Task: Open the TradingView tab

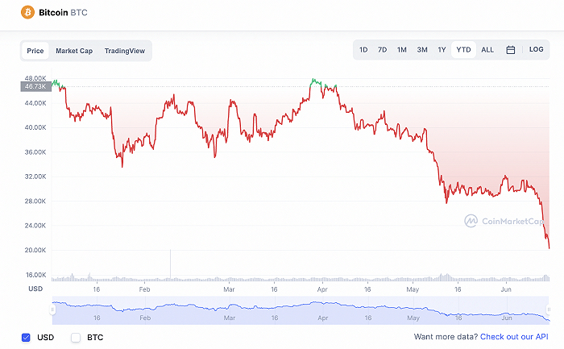Action: pyautogui.click(x=124, y=51)
